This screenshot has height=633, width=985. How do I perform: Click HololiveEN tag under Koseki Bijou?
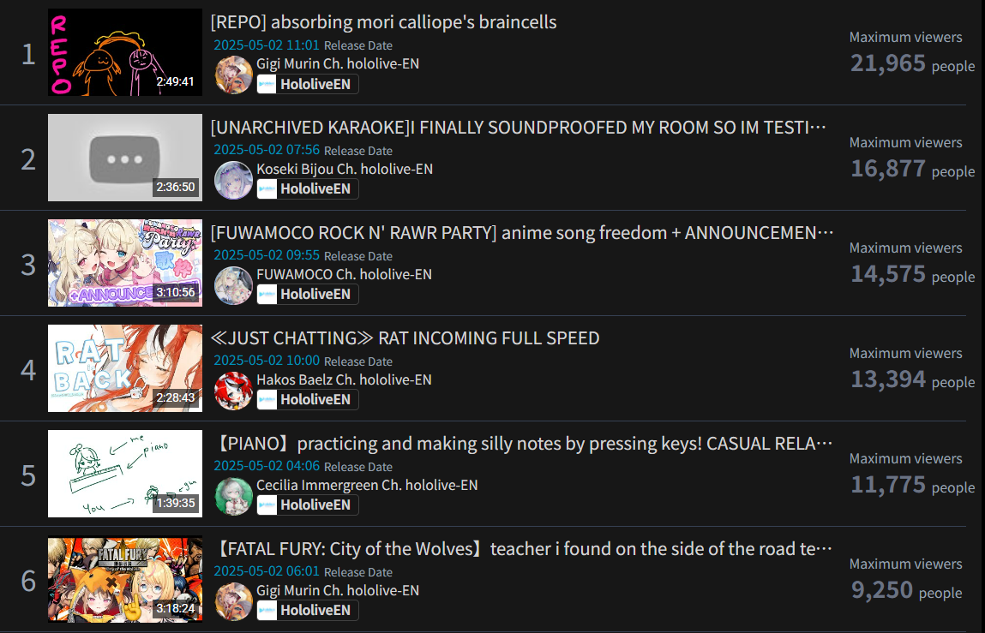point(308,189)
